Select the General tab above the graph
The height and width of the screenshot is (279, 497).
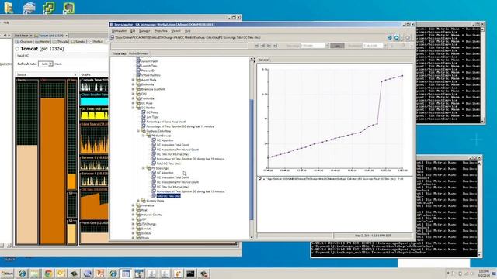(x=263, y=60)
